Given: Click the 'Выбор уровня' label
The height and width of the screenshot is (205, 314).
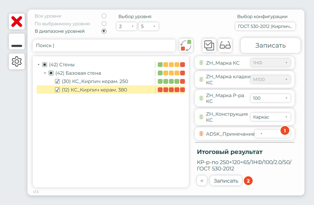Looking at the screenshot, I should [135, 16].
